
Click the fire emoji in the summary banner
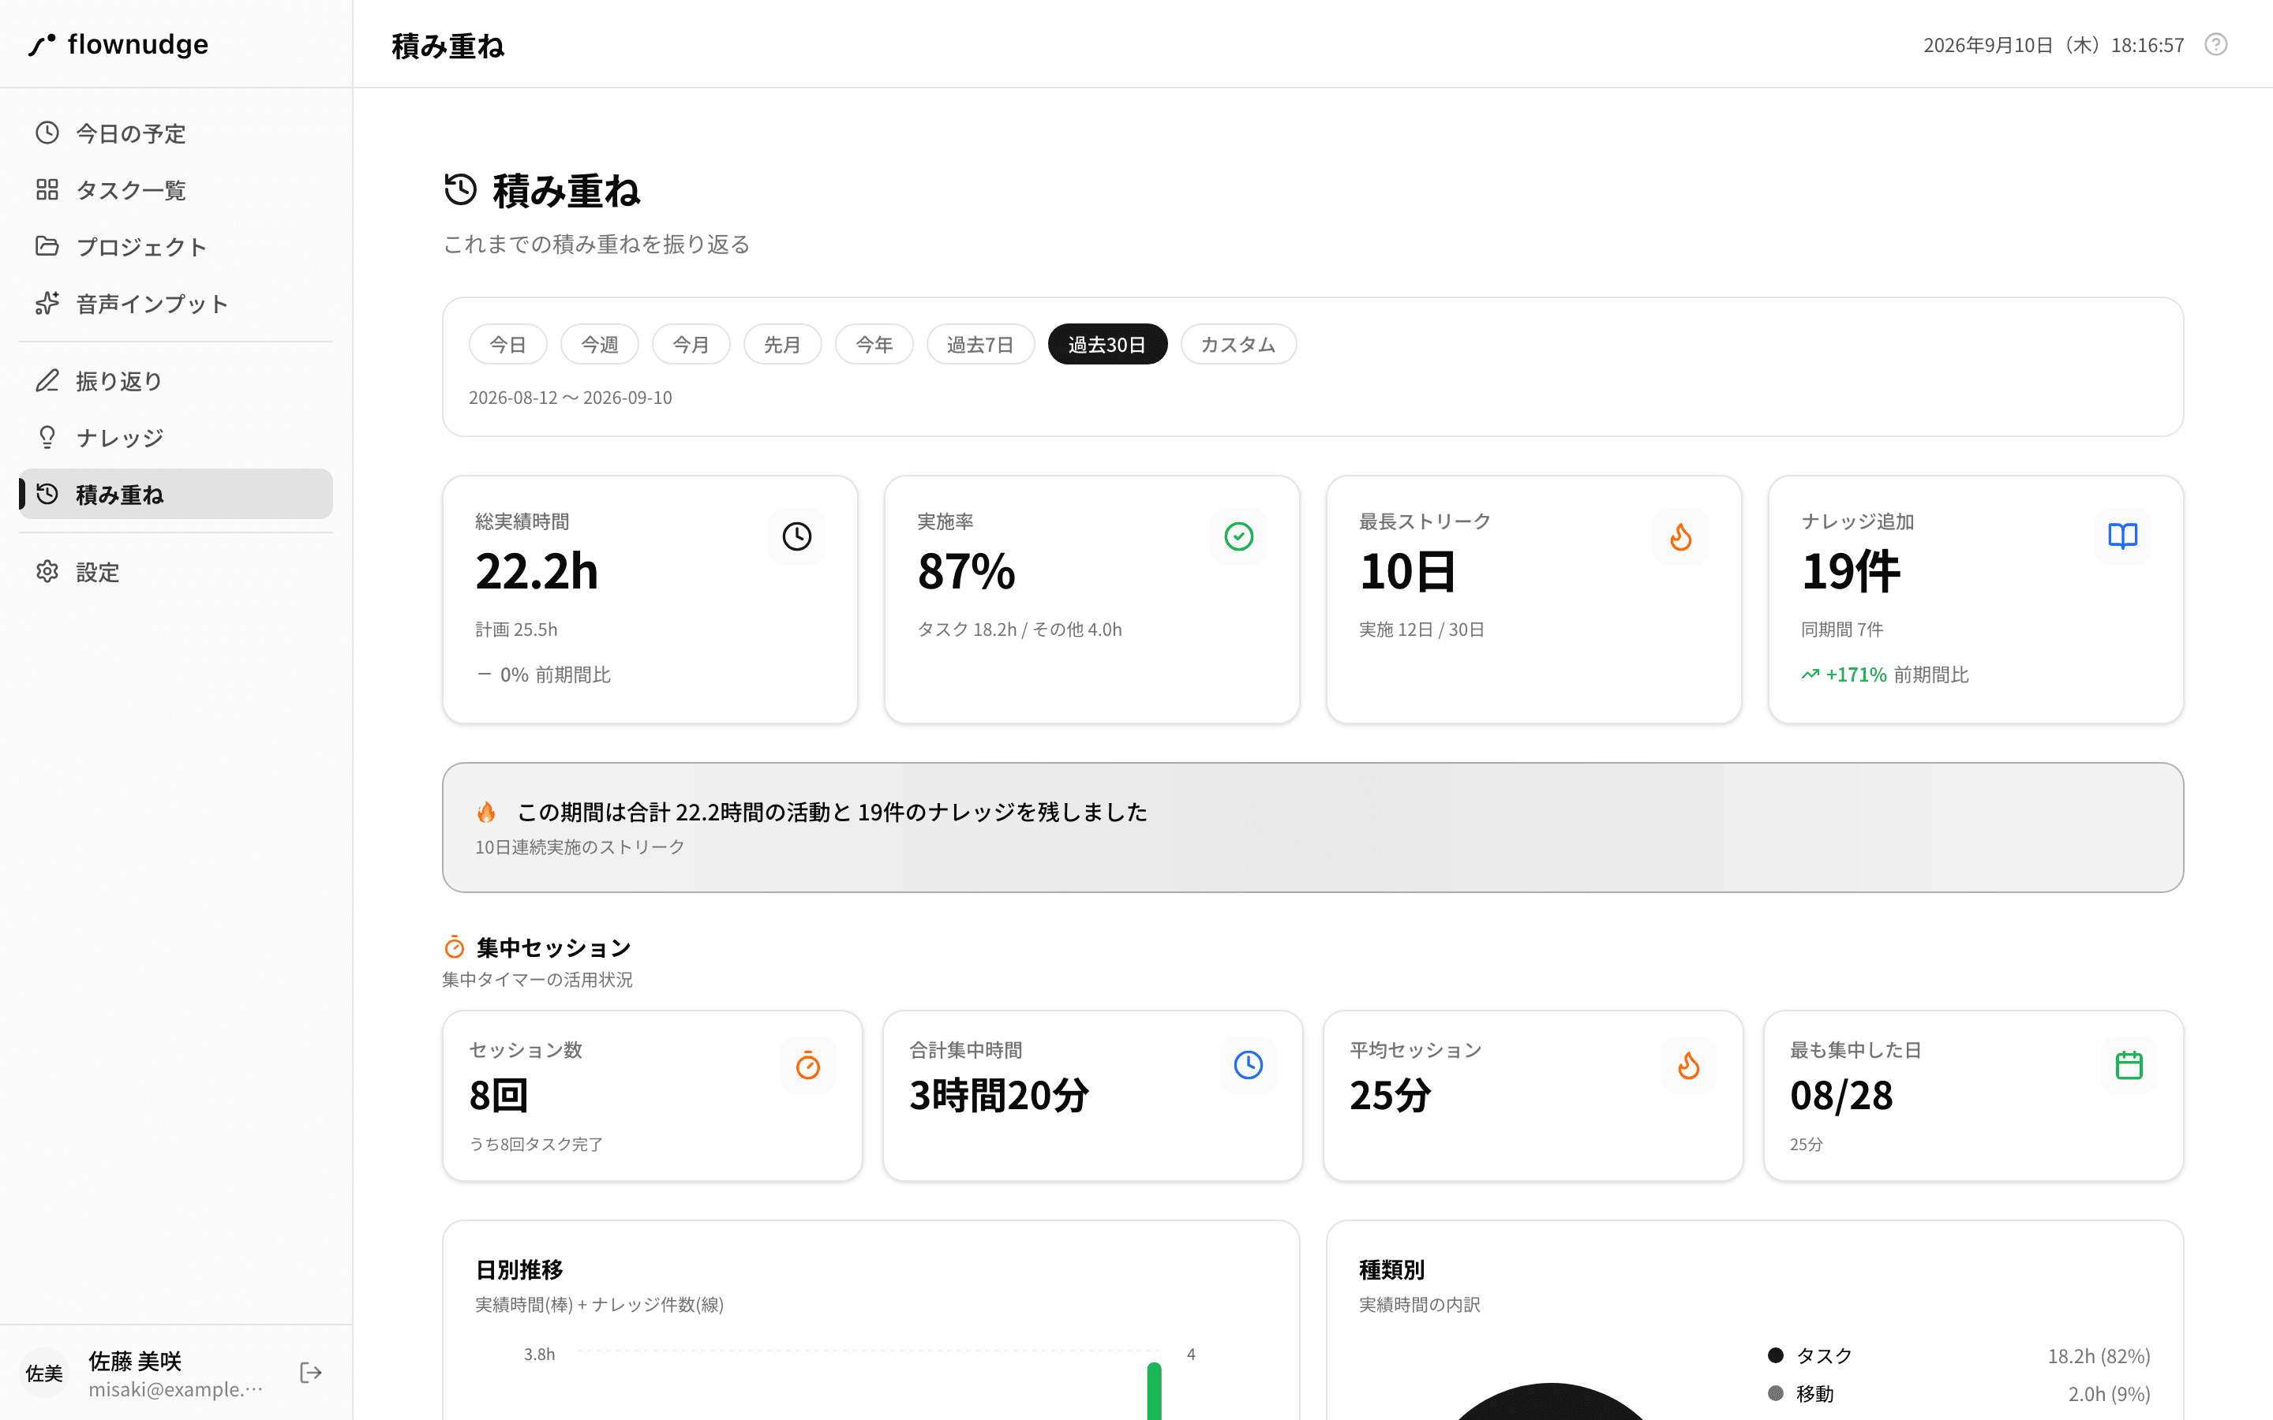point(486,812)
